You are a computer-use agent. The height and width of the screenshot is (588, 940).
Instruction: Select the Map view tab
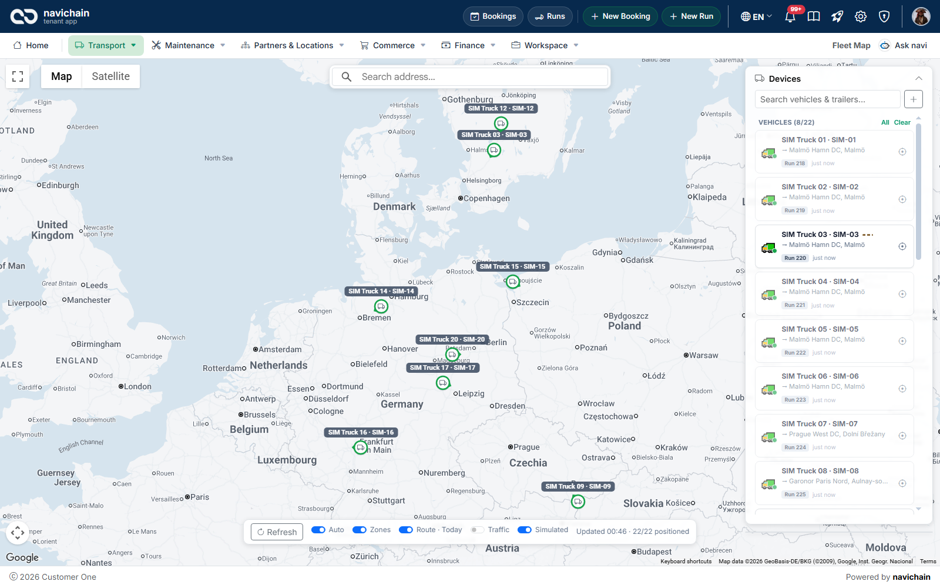pos(62,76)
